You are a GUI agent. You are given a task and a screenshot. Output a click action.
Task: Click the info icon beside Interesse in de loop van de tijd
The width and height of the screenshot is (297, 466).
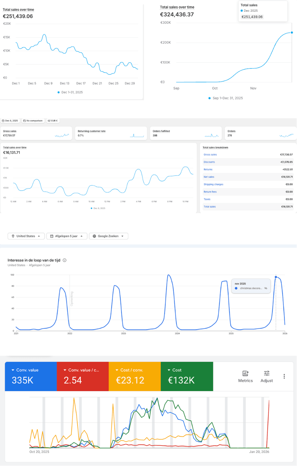[x=65, y=260]
